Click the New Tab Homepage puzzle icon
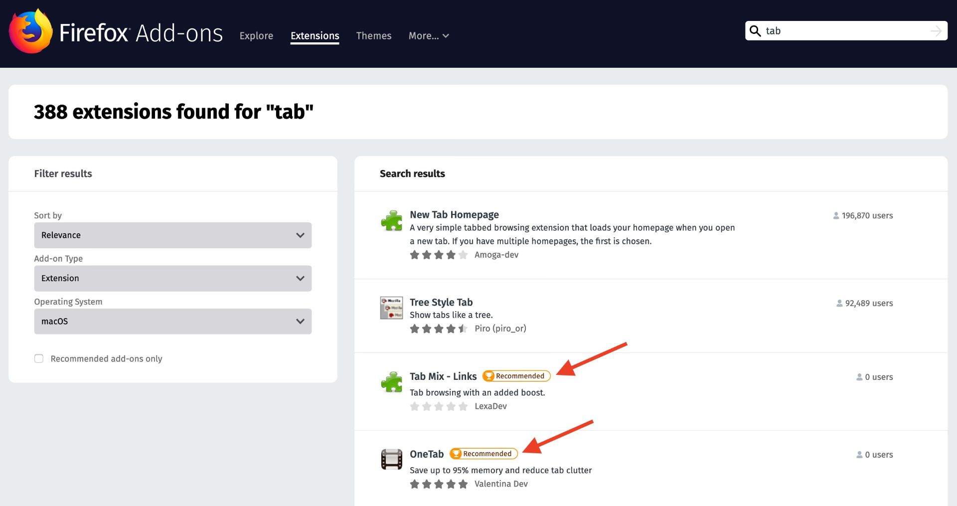Screen dimensions: 957x506 pyautogui.click(x=391, y=221)
